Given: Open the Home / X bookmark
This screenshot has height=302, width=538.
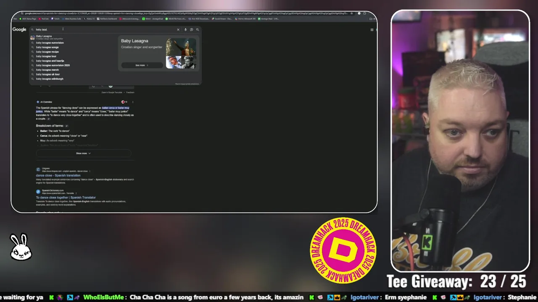Looking at the screenshot, I should click(x=89, y=19).
